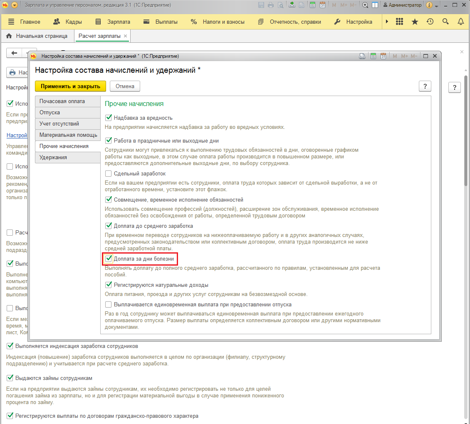
Task: Click the Применить и закрыть button
Action: (70, 86)
